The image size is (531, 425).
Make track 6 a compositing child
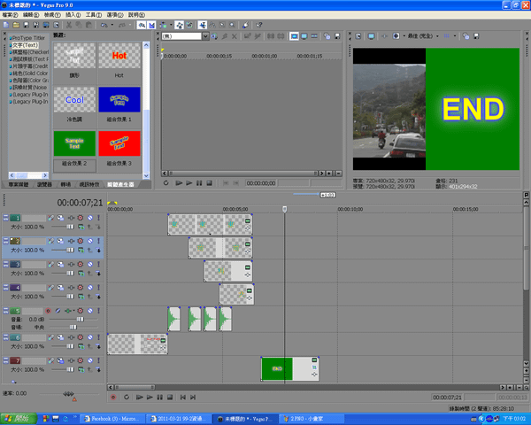coord(98,346)
